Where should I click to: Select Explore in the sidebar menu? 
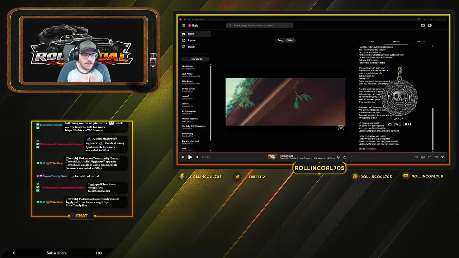pyautogui.click(x=195, y=40)
